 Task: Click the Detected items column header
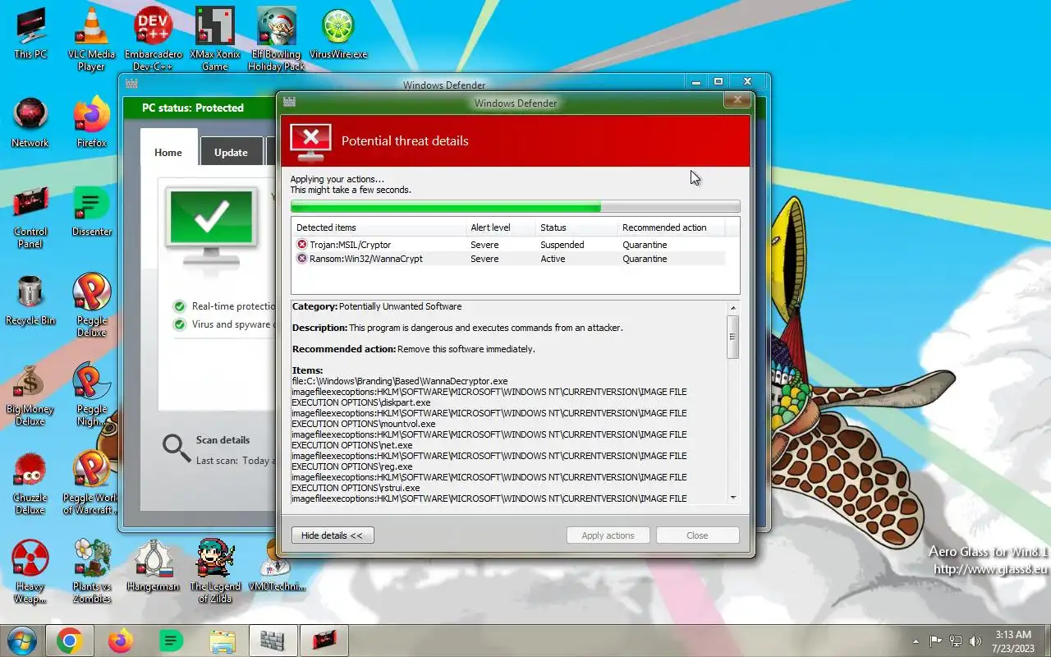[x=379, y=227]
